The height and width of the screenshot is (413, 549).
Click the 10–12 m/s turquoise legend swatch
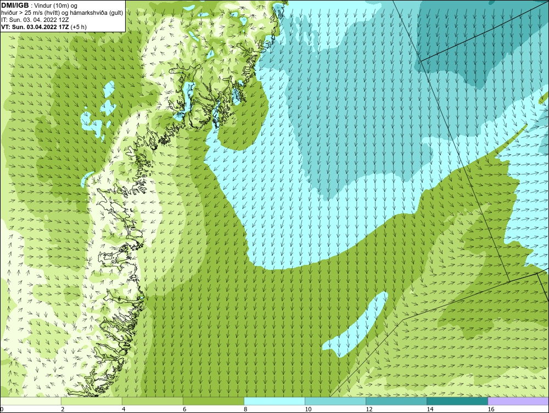[x=335, y=401]
